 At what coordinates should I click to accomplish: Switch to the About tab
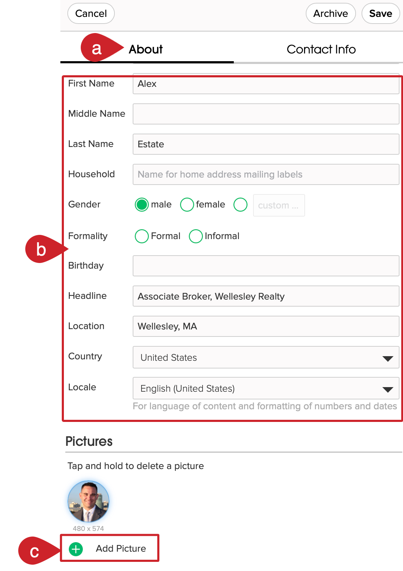tap(146, 49)
